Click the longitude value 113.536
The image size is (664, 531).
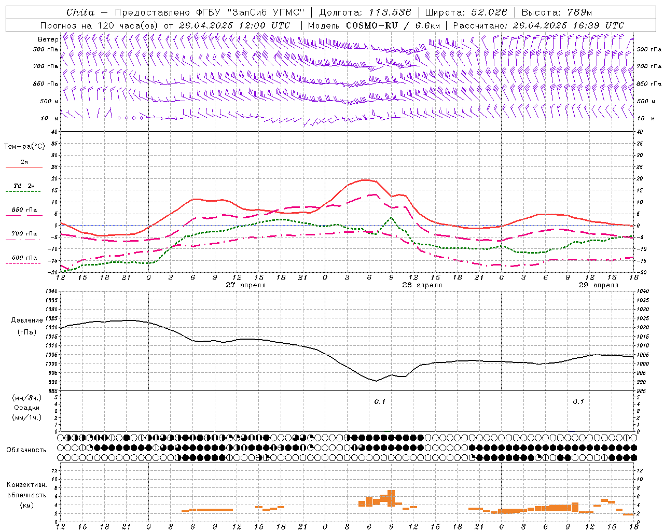coord(390,12)
